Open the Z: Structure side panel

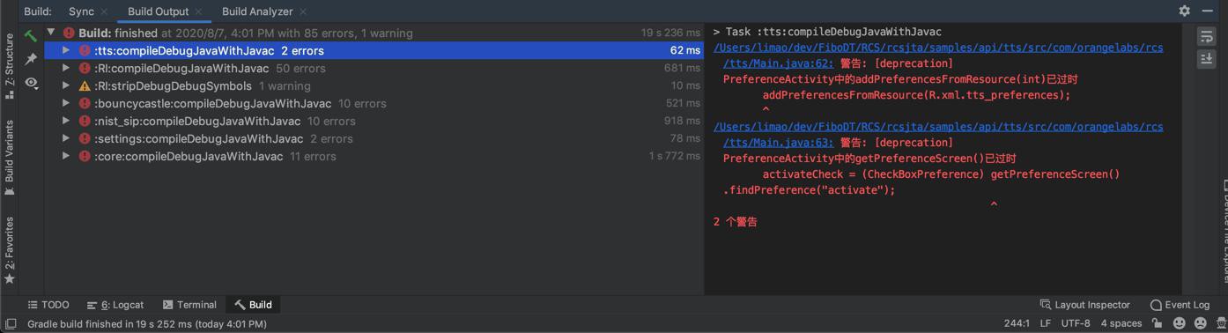tap(9, 66)
